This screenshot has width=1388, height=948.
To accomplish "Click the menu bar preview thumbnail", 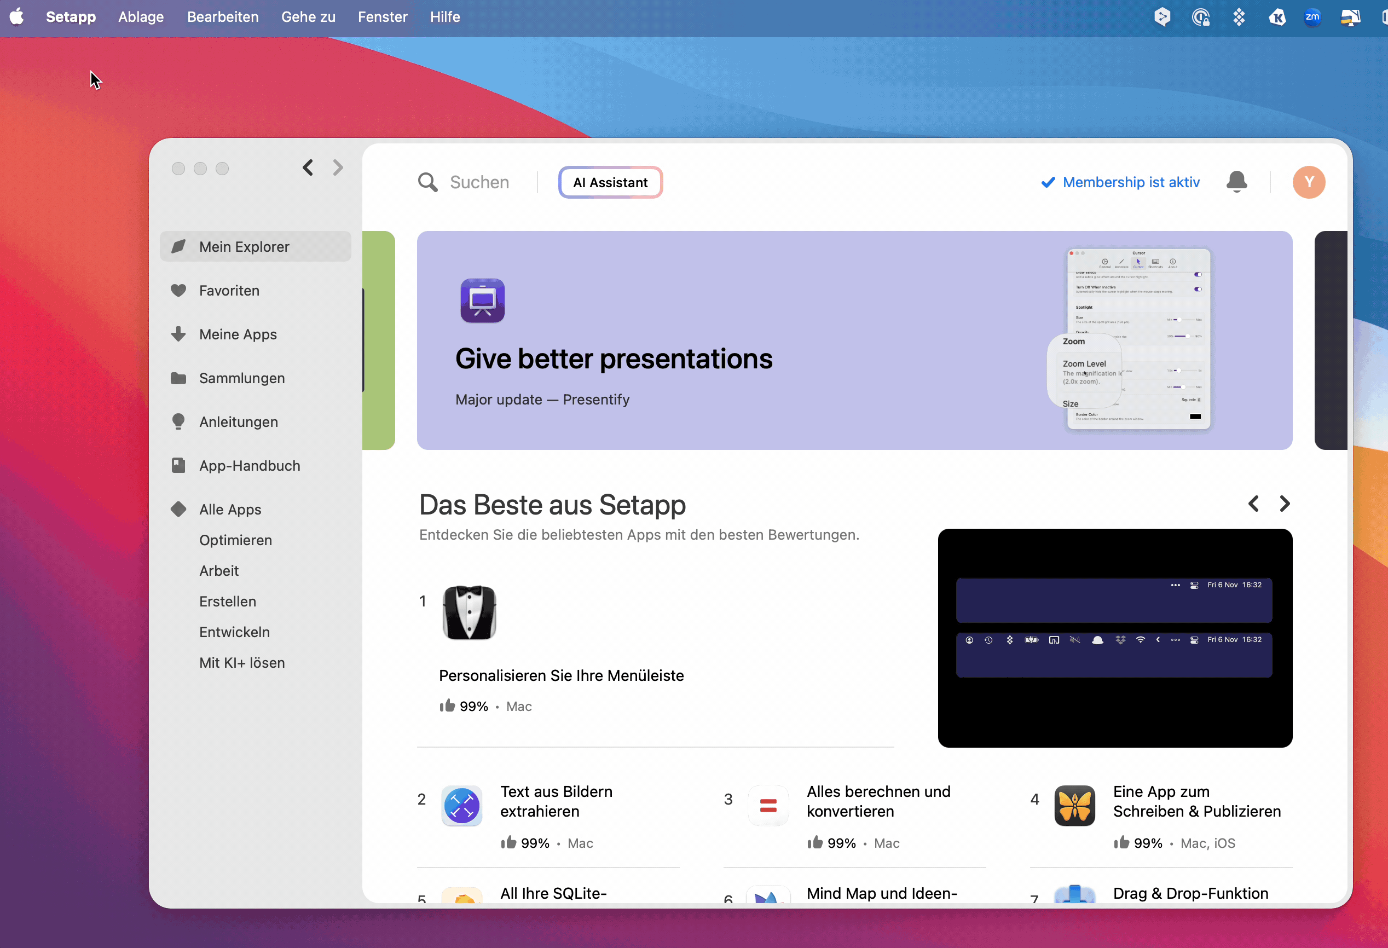I will click(x=1115, y=638).
